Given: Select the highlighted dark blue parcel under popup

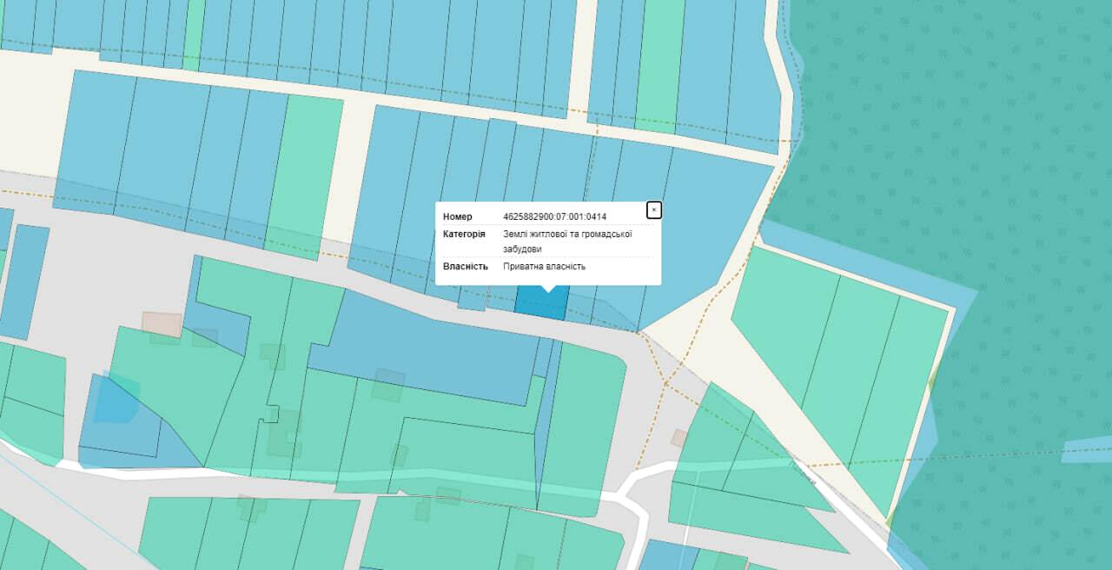Looking at the screenshot, I should [x=540, y=302].
